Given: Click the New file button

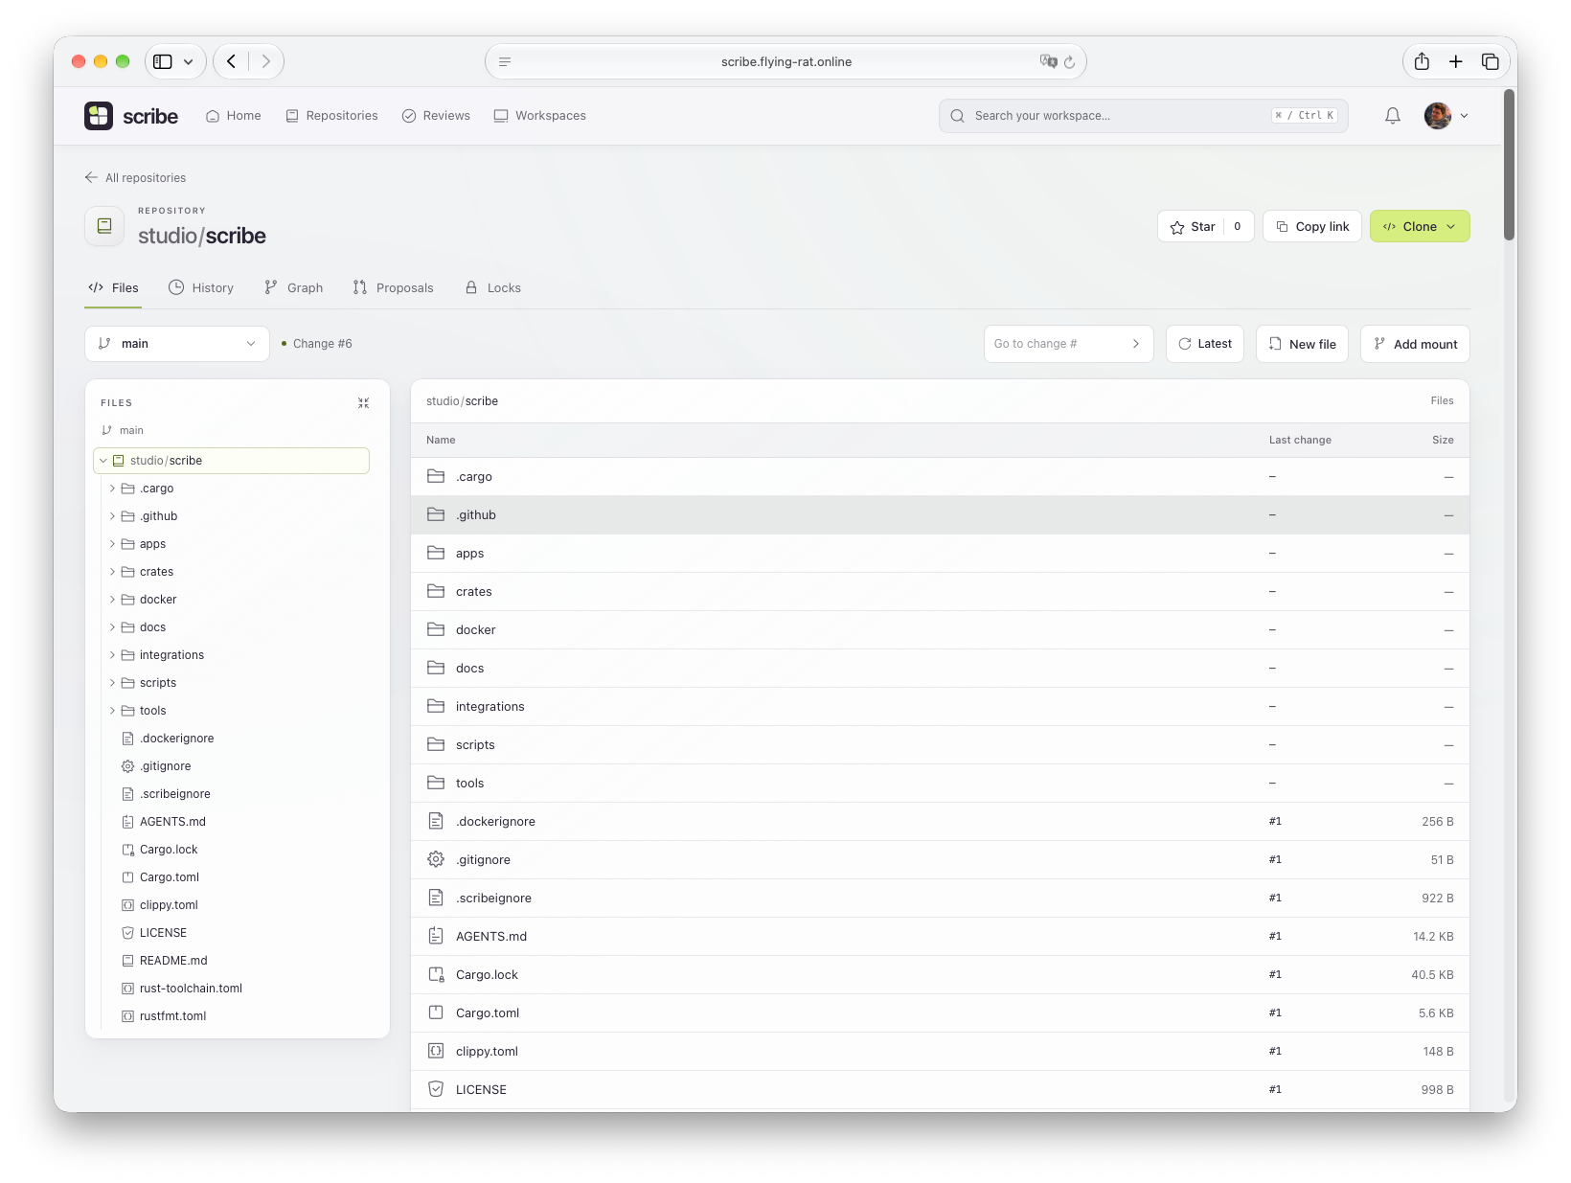Looking at the screenshot, I should click(x=1302, y=344).
